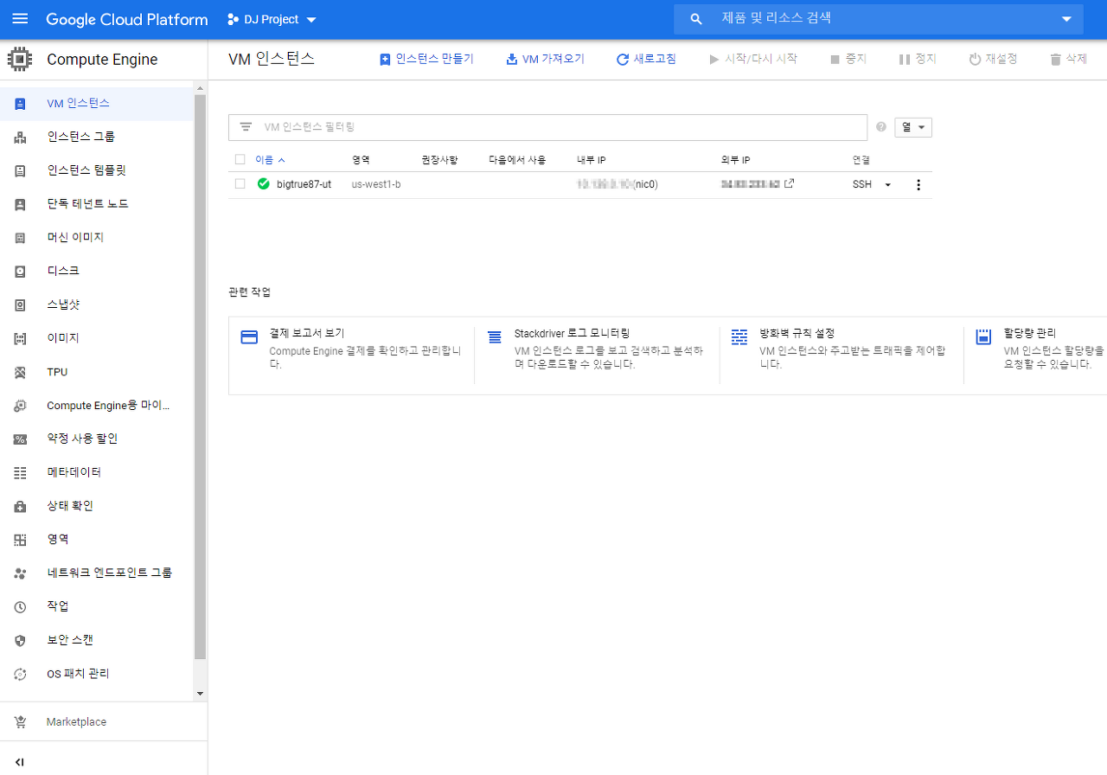Click the Google Cloud Platform logo text
The width and height of the screenshot is (1107, 775).
127,19
